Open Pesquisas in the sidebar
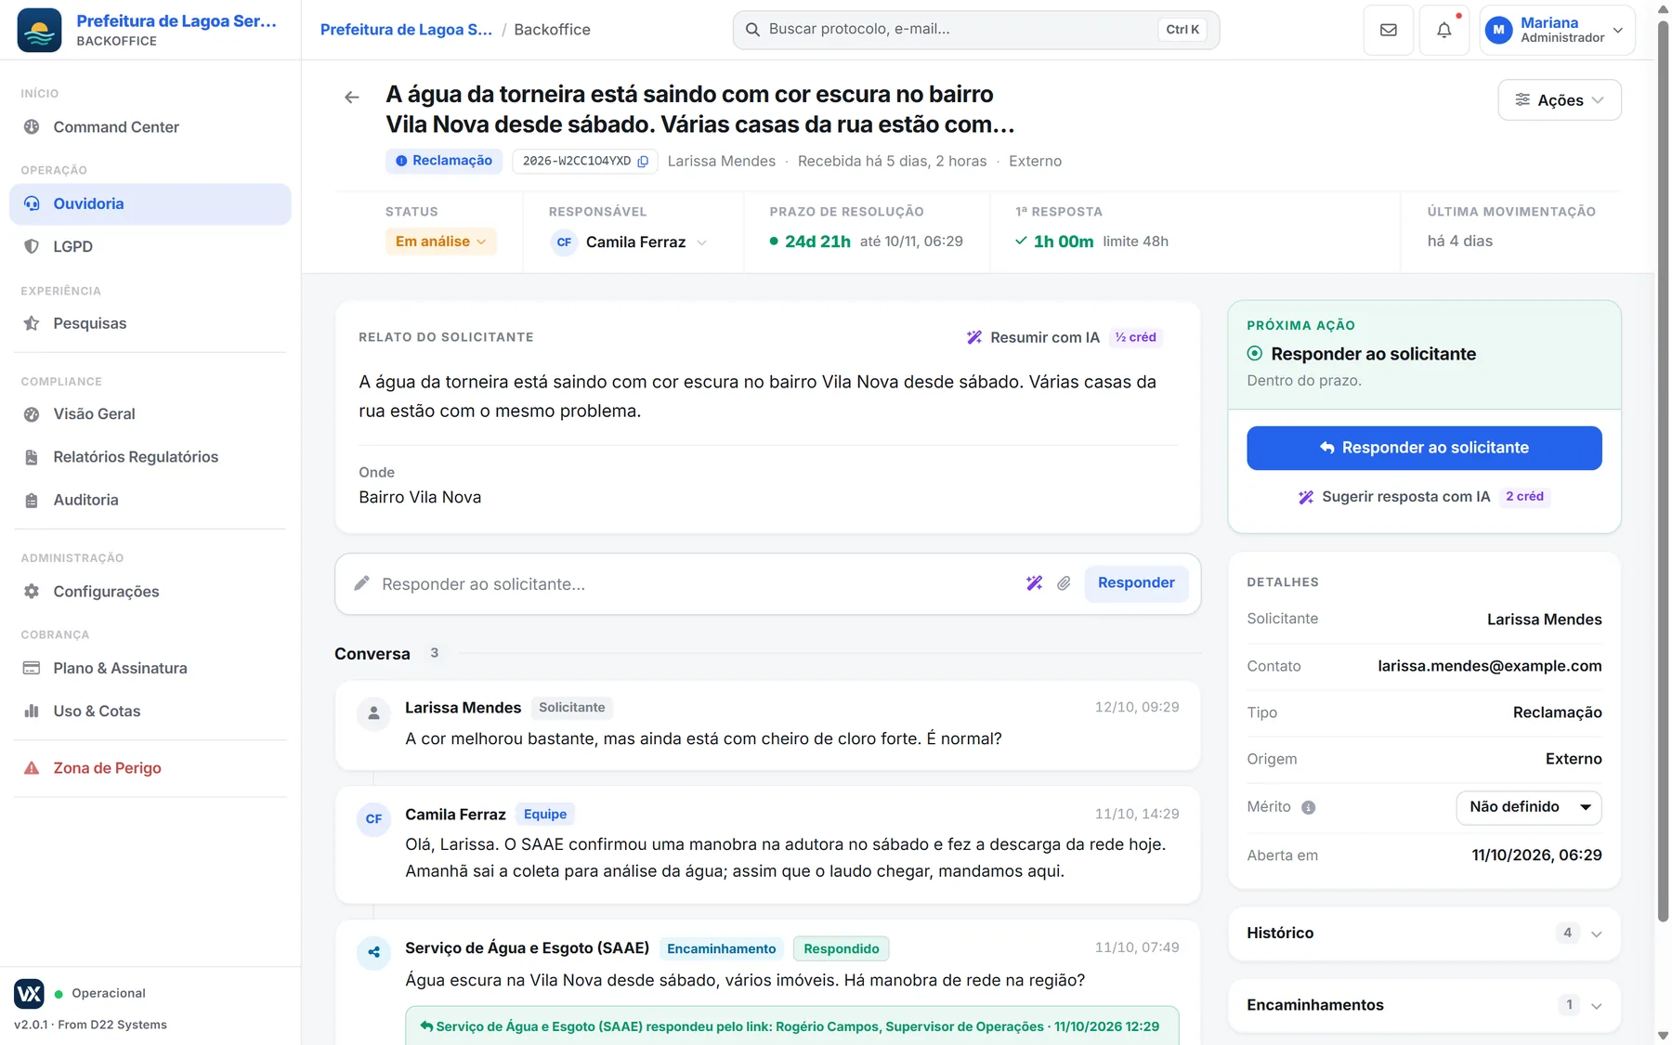Image resolution: width=1672 pixels, height=1045 pixels. (x=150, y=323)
